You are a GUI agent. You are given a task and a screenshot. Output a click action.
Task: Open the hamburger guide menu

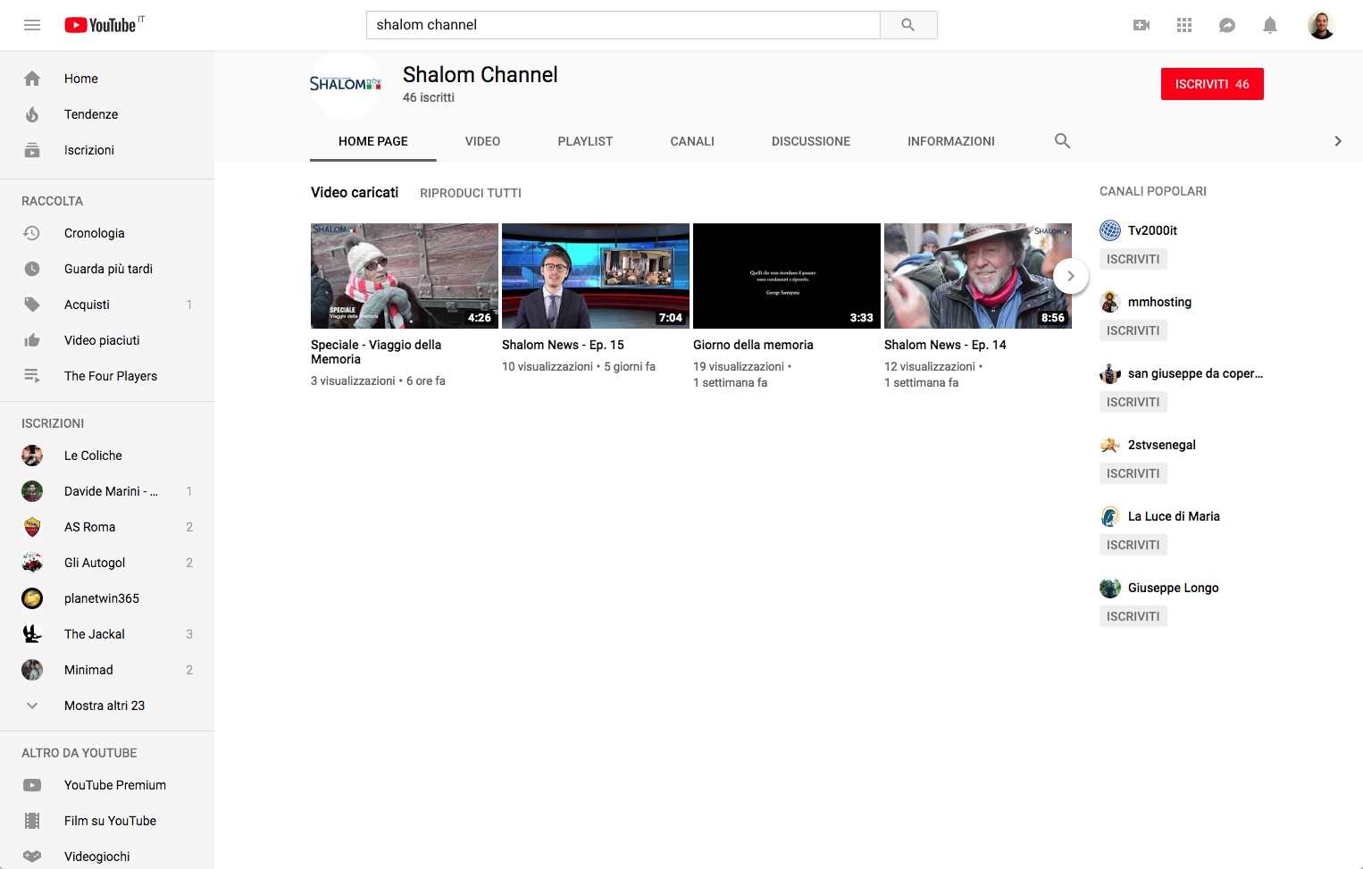click(32, 25)
